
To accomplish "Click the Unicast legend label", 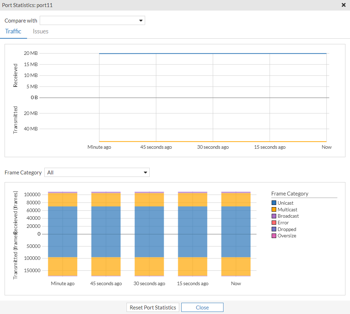I will 285,203.
